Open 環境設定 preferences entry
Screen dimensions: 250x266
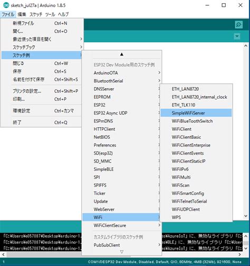pos(42,111)
